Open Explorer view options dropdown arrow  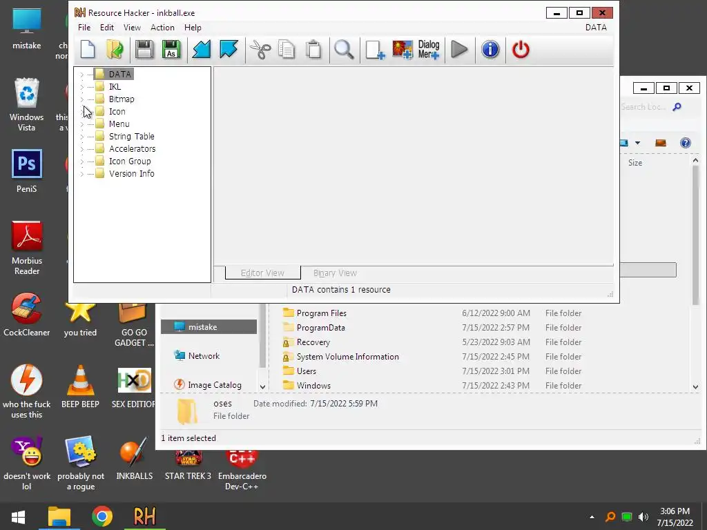click(637, 143)
